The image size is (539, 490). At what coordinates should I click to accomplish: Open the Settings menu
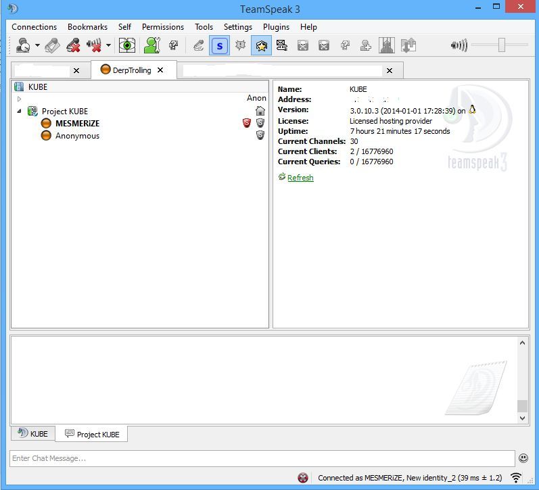pos(237,27)
